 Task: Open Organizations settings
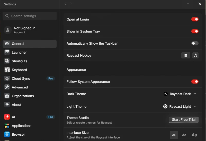(x=30, y=96)
